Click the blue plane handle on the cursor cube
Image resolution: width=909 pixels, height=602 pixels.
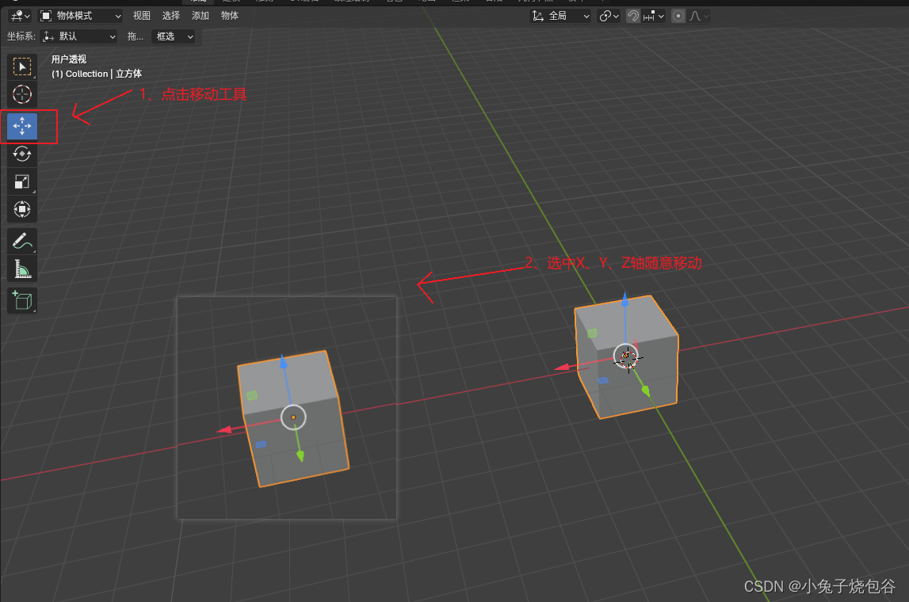[603, 380]
